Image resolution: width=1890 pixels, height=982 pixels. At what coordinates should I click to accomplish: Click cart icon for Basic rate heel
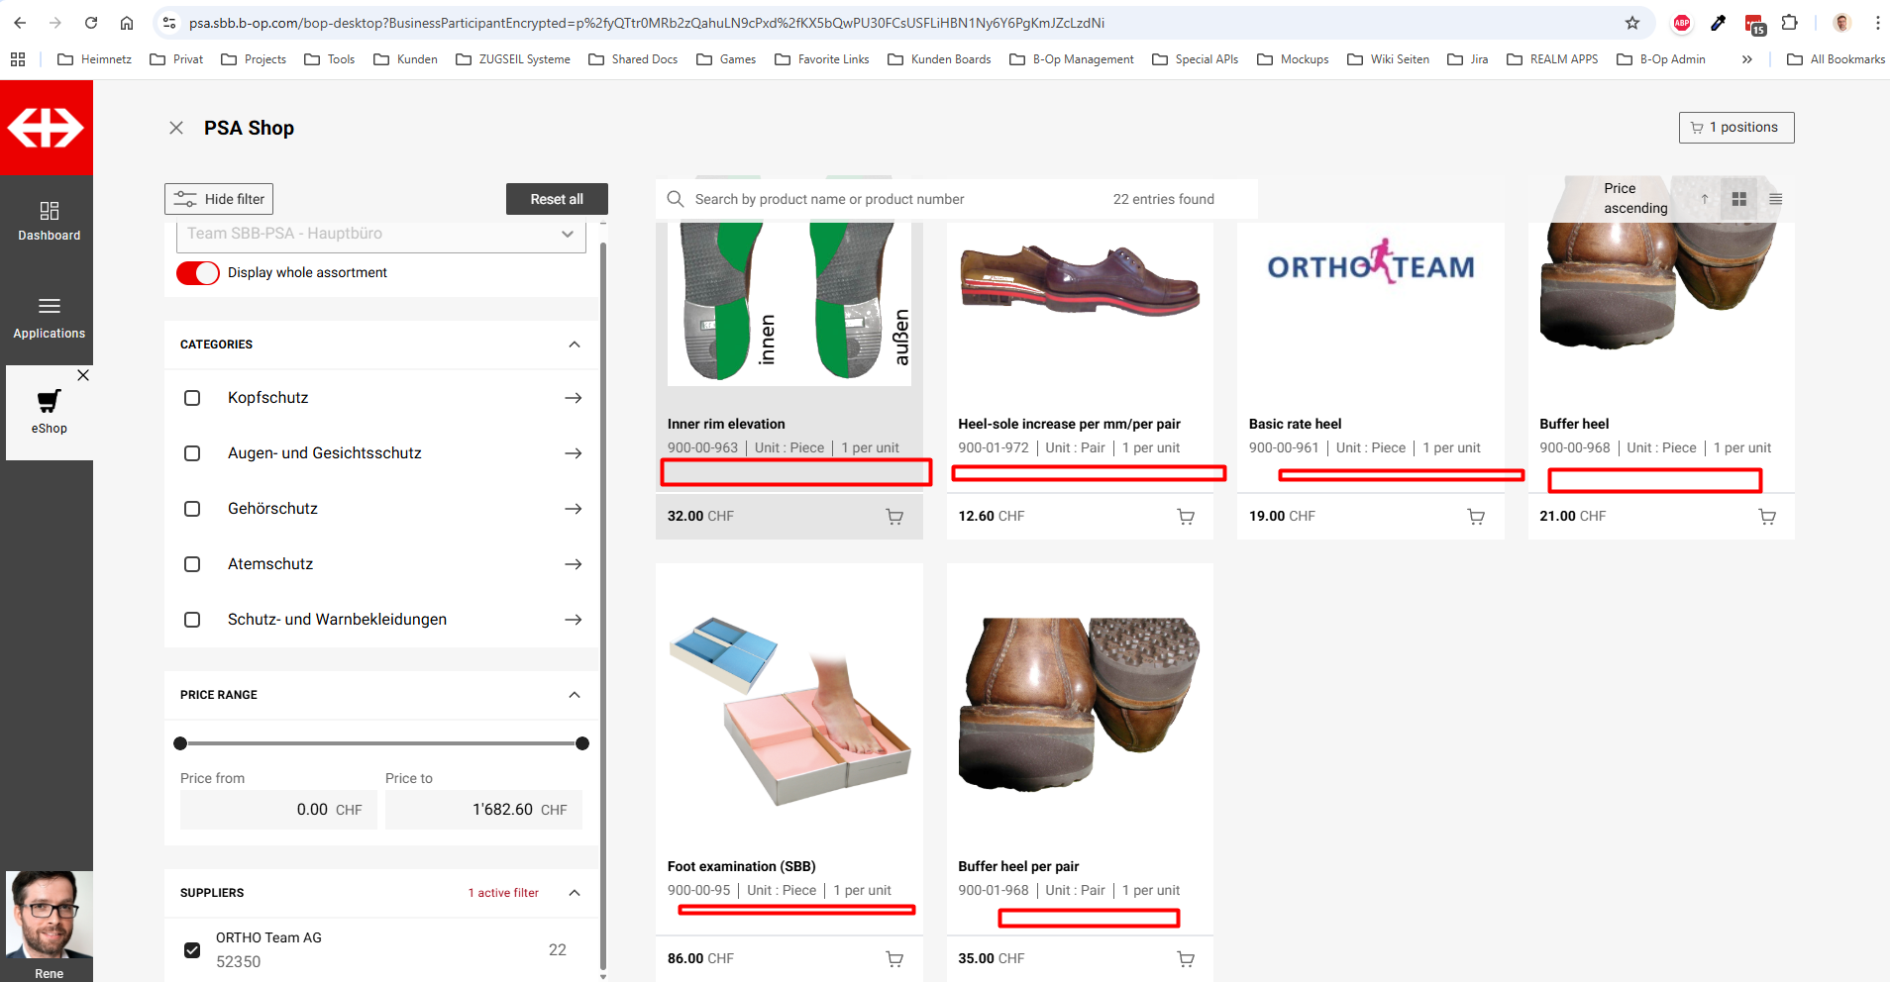tap(1475, 517)
